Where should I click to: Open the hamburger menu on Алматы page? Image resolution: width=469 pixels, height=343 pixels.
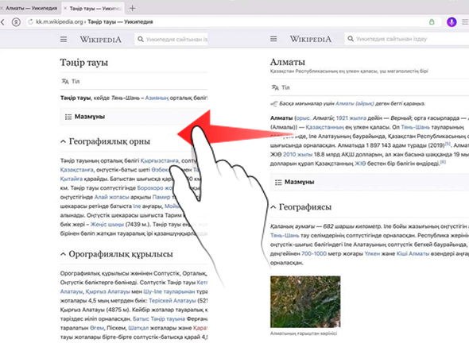click(x=273, y=39)
